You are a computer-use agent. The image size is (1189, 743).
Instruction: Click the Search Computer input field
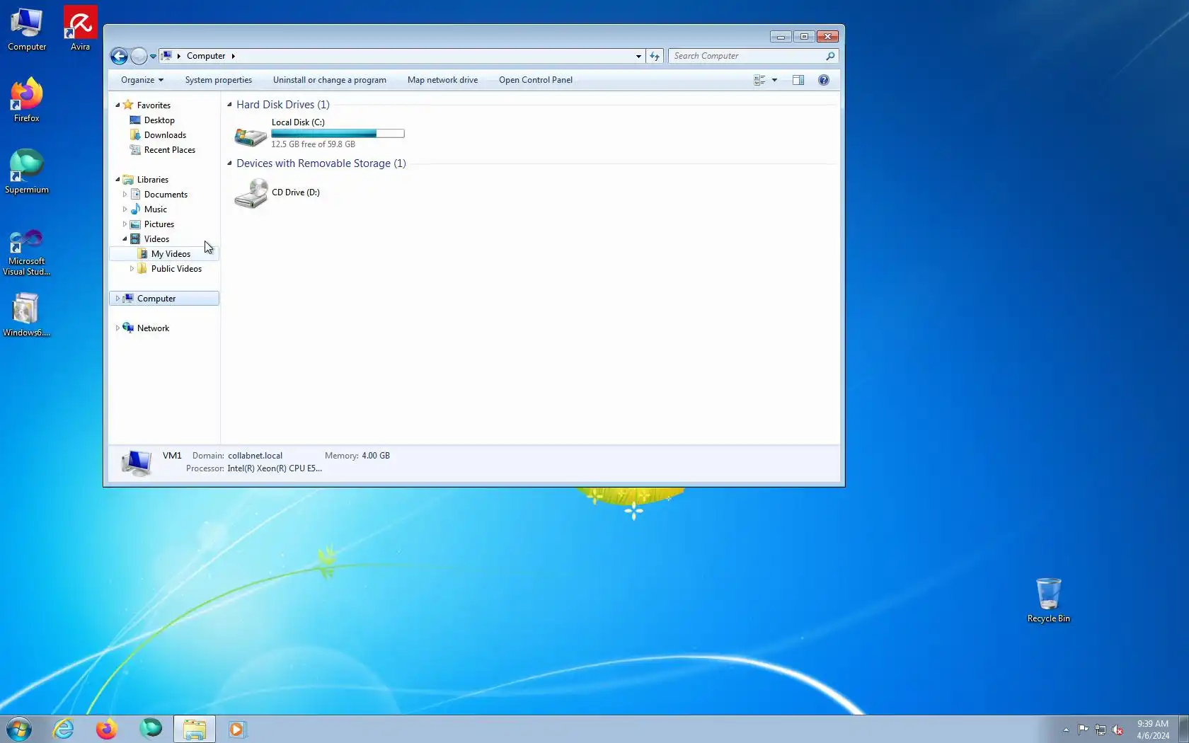(747, 56)
